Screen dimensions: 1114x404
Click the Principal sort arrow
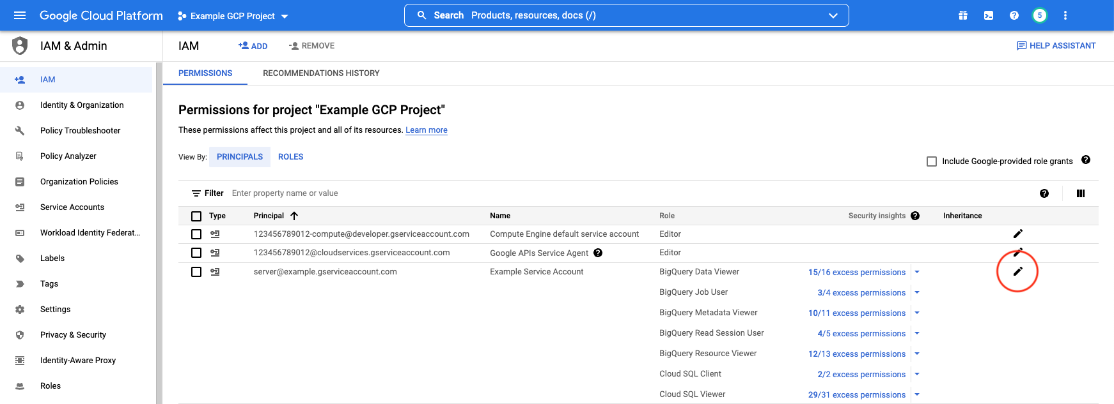tap(294, 216)
